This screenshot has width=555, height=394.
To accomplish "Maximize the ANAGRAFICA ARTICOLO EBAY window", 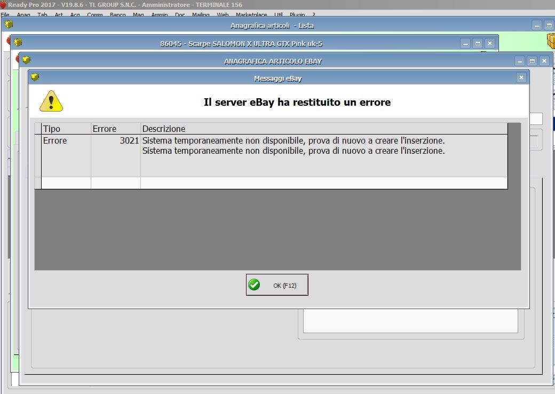I will pyautogui.click(x=532, y=61).
